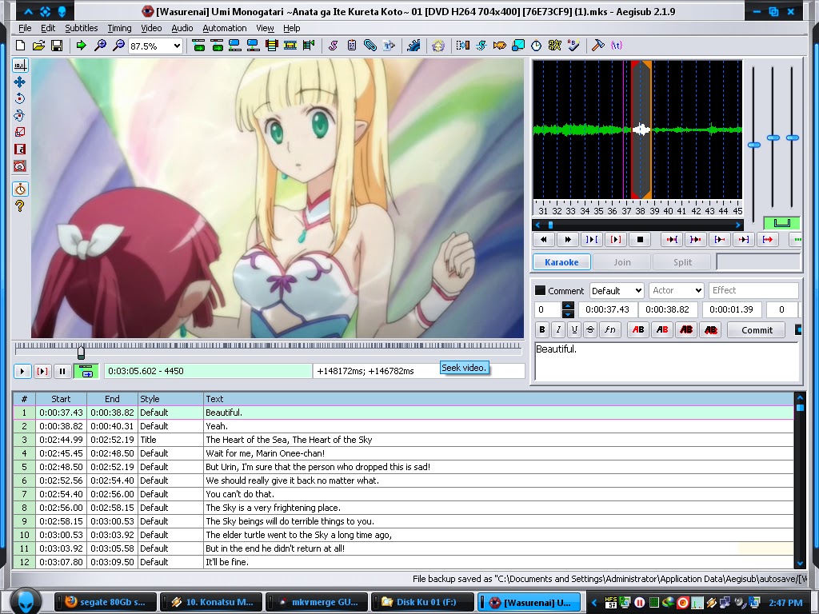
Task: Open the Shift Times clock icon
Action: point(537,46)
